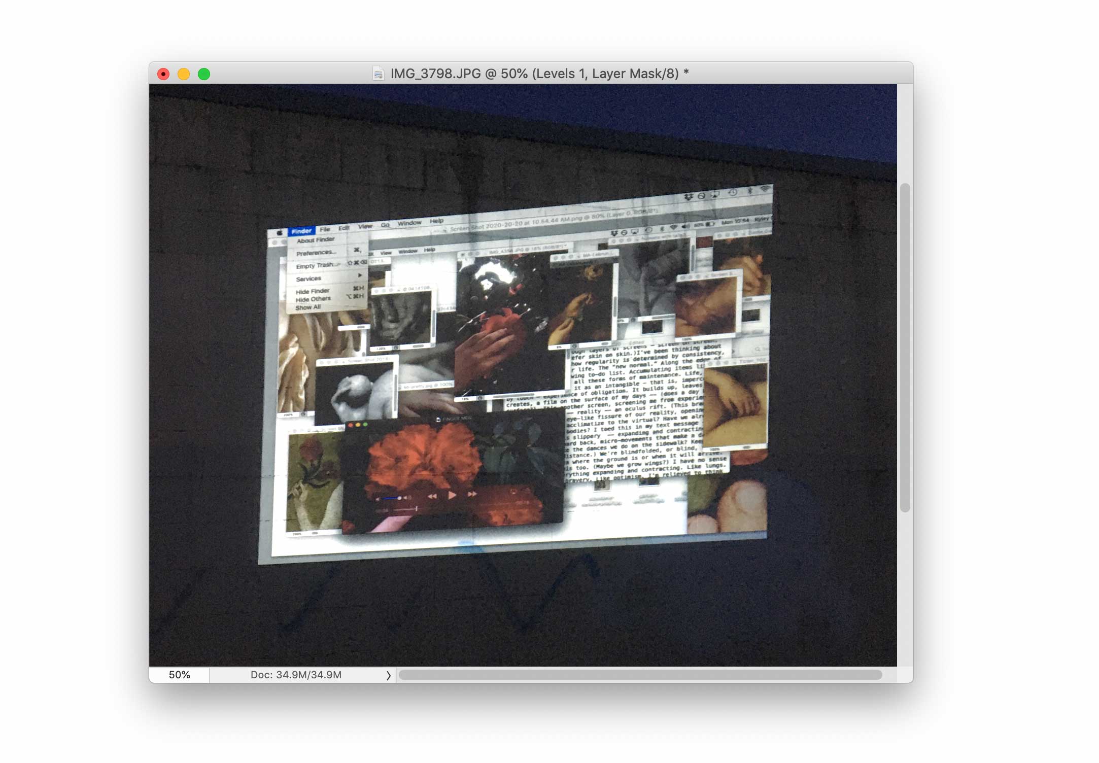Click the projected Dropbox icon in upper strip
1099x763 pixels.
tap(689, 197)
